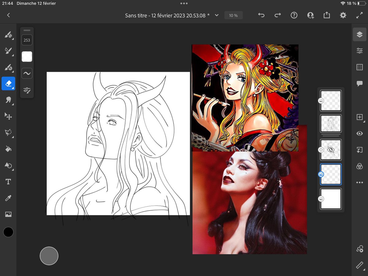Tap the image badge on the top layer
This screenshot has height=276, width=368.
click(x=321, y=101)
